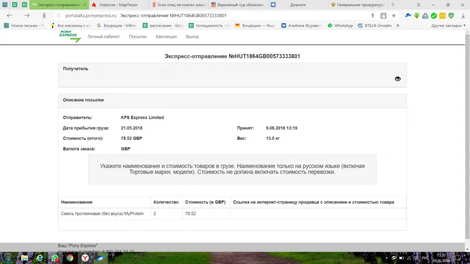The image size is (470, 264).
Task: Switch to Если отец не платил tab
Action: pos(179,5)
